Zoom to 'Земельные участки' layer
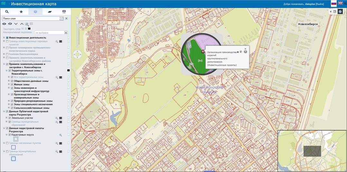347x172 pixels. point(56,118)
